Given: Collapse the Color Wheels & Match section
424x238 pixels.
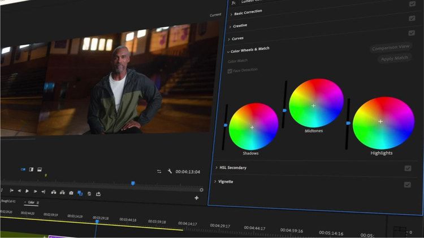Looking at the screenshot, I should [228, 50].
